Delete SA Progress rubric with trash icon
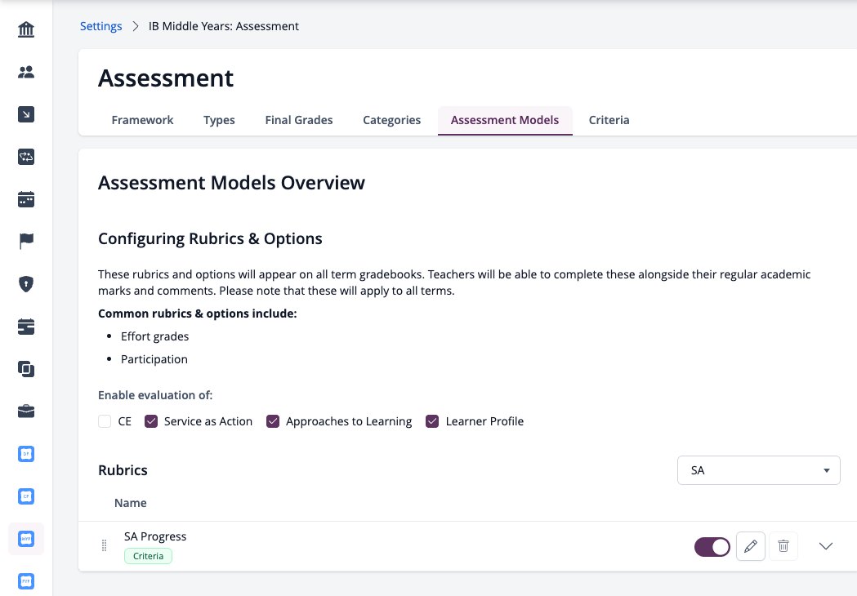Screen dimensions: 857x596 click(x=783, y=545)
